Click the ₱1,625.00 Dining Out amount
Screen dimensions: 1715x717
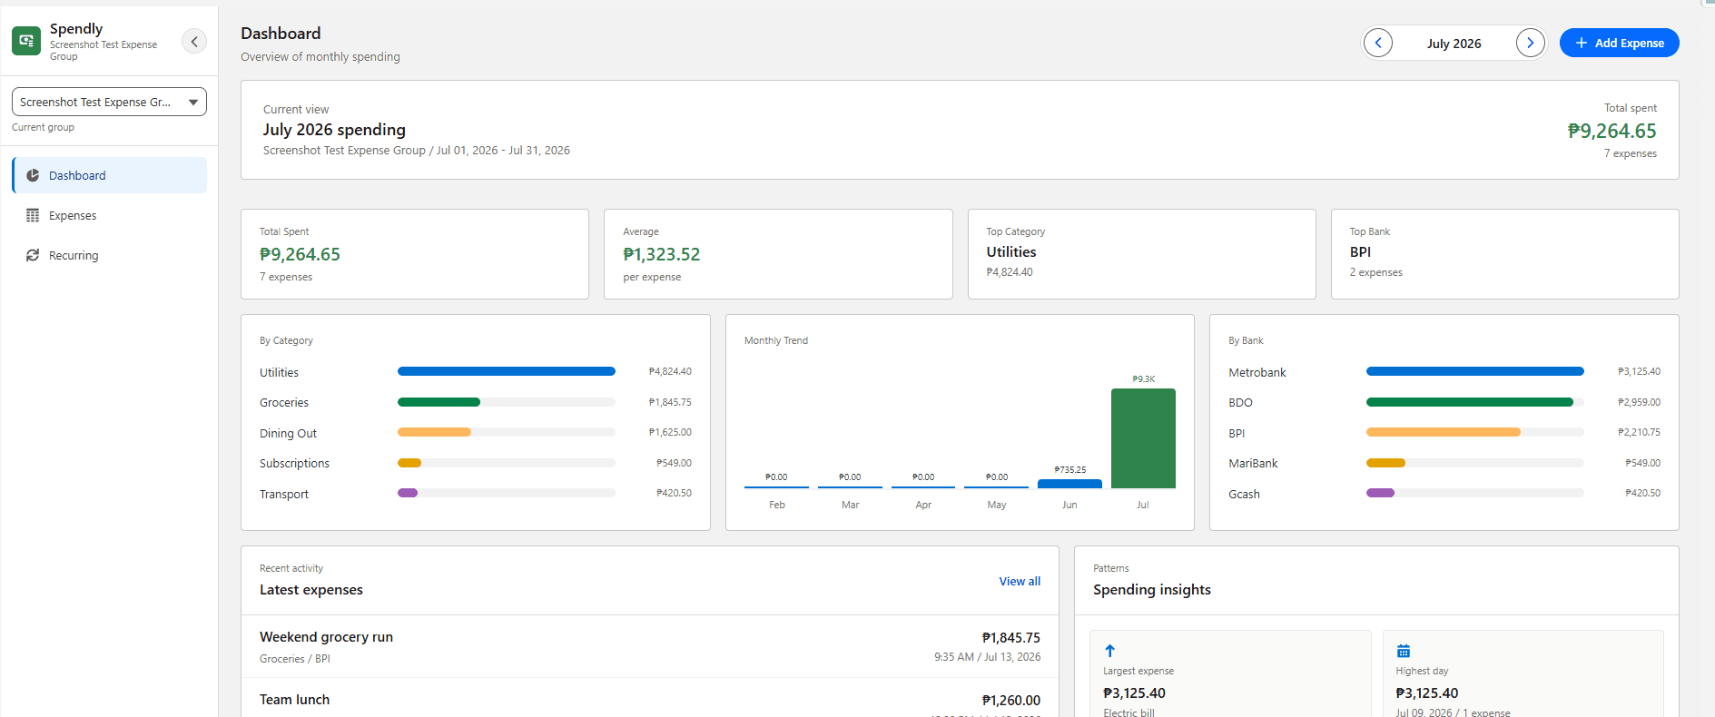(670, 432)
